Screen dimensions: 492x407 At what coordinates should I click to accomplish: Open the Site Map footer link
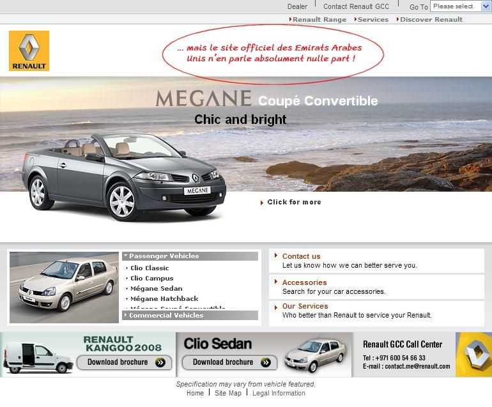pos(228,393)
